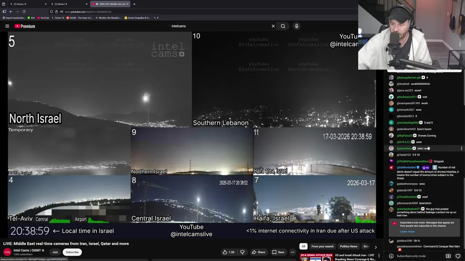Send a heart reaction in live chat
The image size is (465, 261).
[458, 256]
